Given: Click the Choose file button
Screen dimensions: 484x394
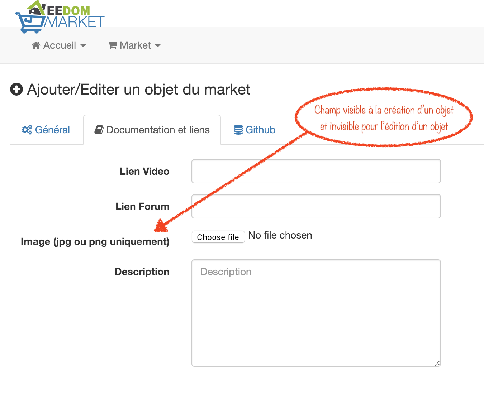Looking at the screenshot, I should tap(218, 237).
